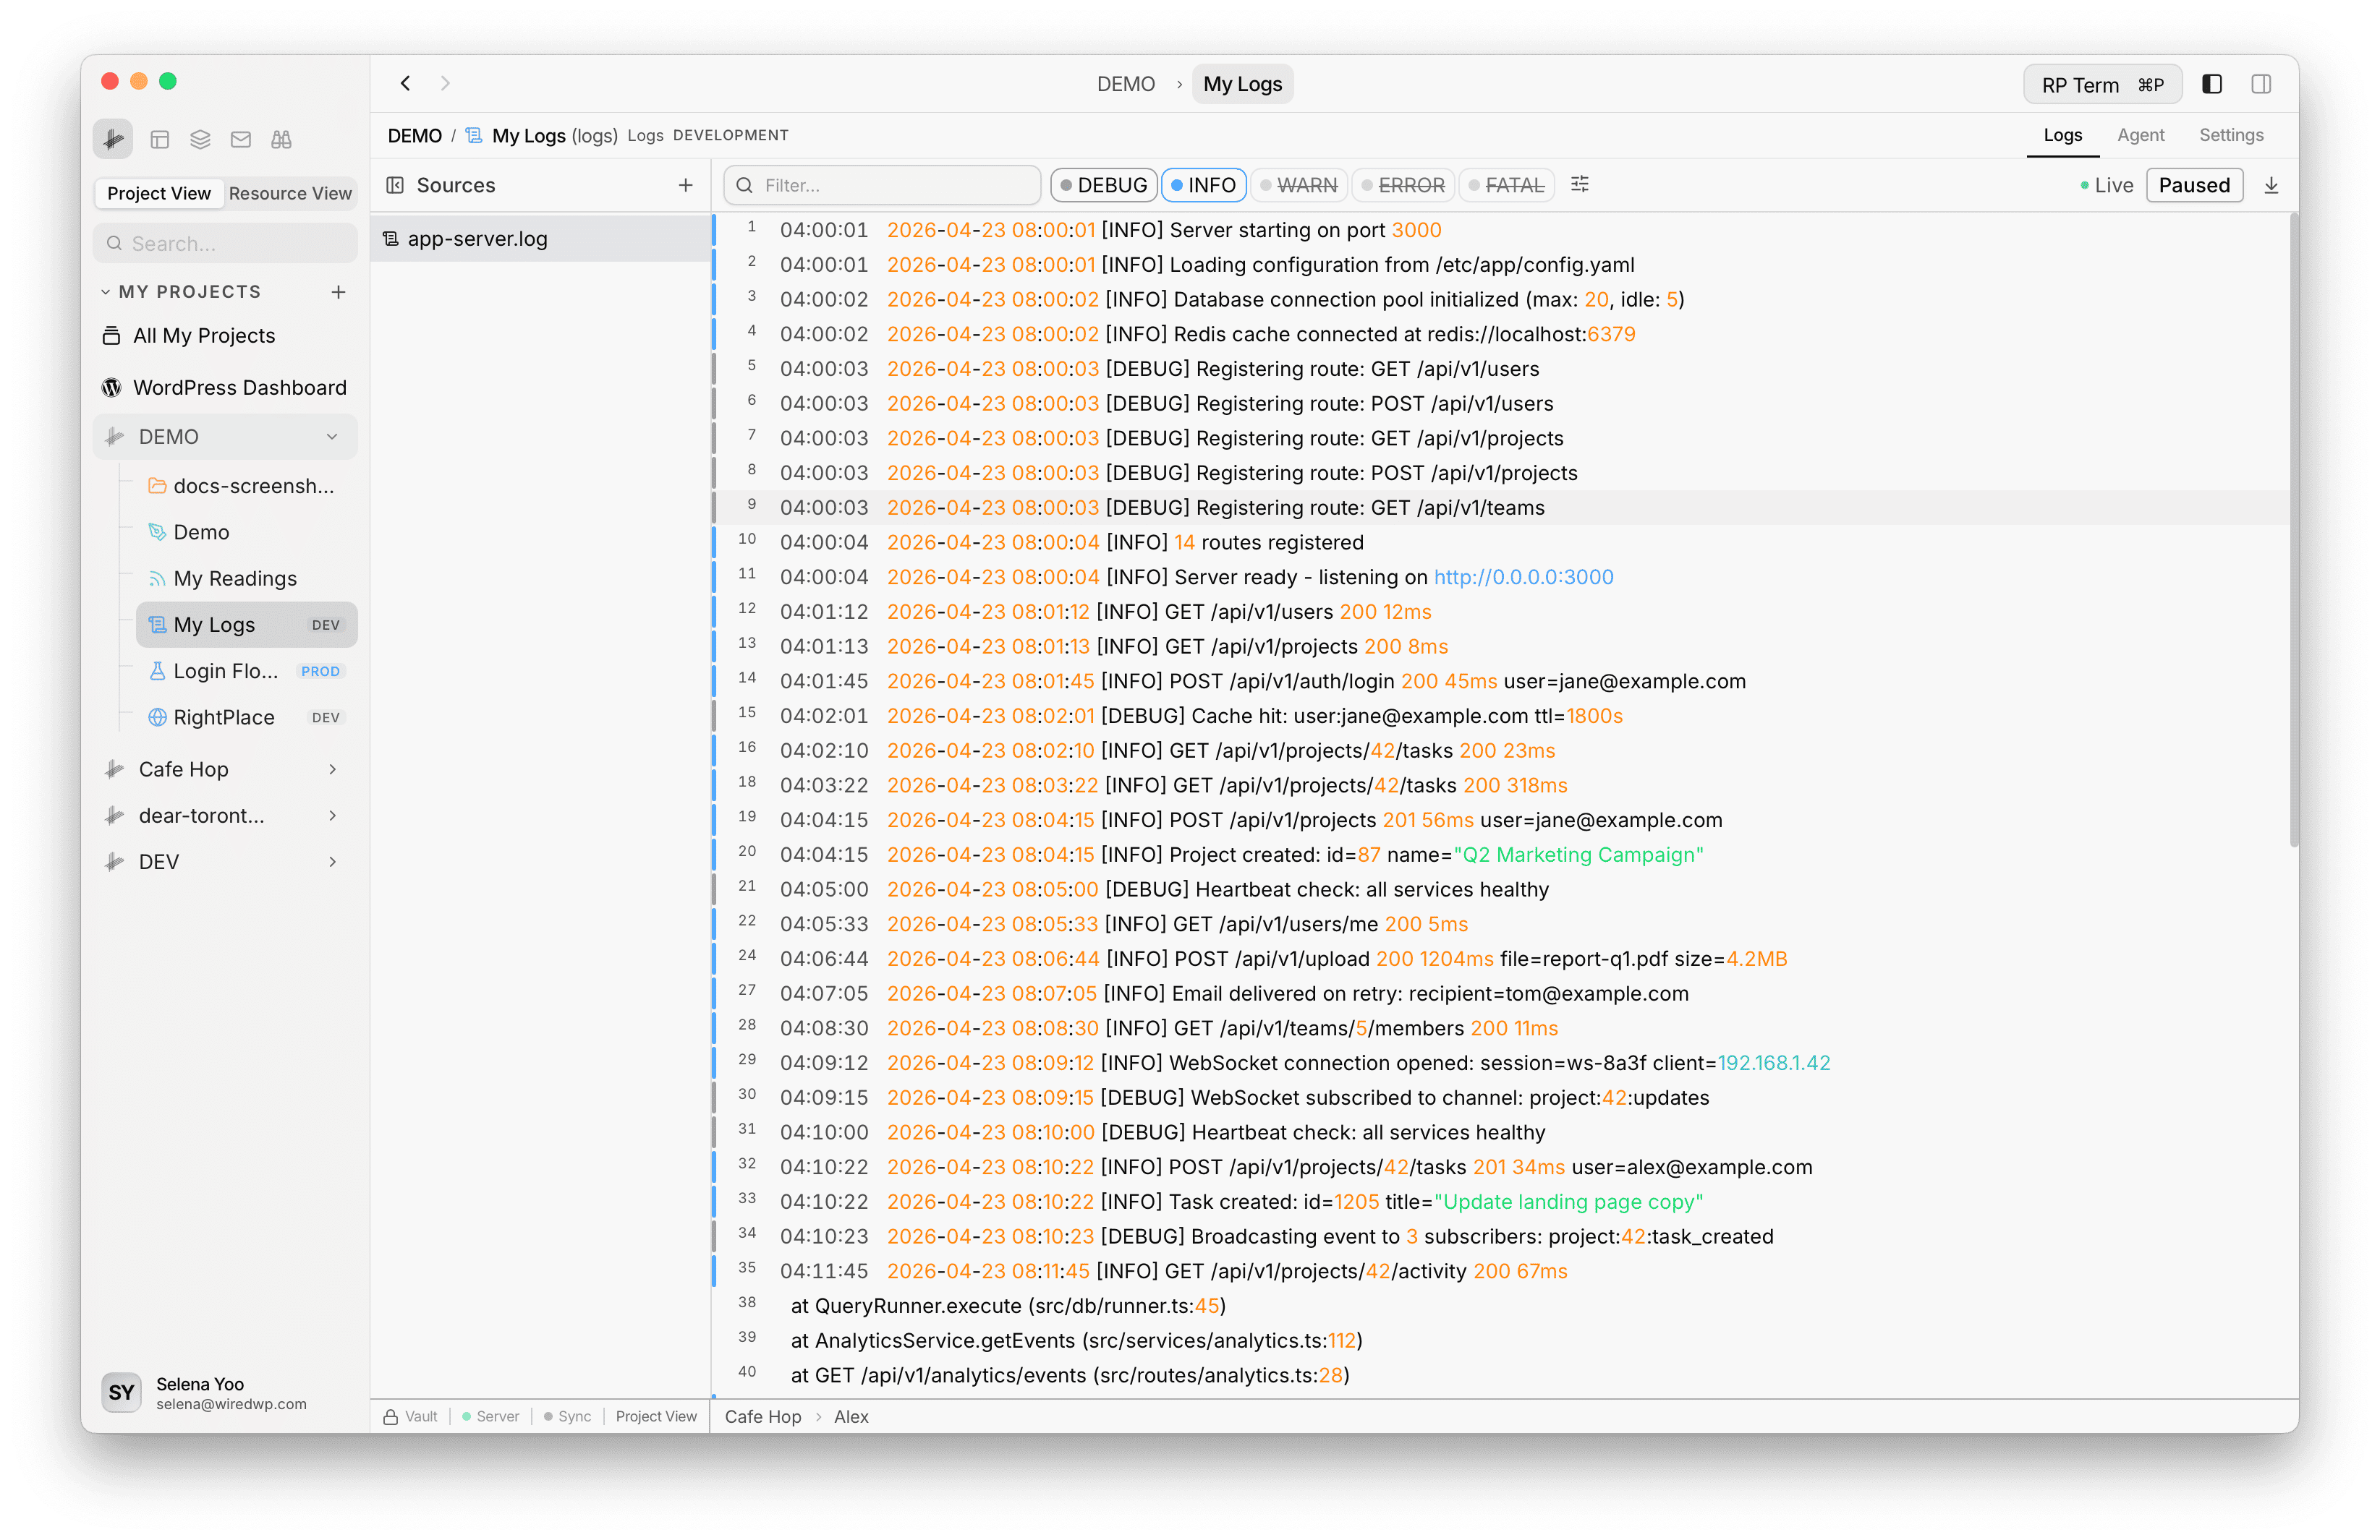
Task: Add a new project with plus icon
Action: (x=339, y=292)
